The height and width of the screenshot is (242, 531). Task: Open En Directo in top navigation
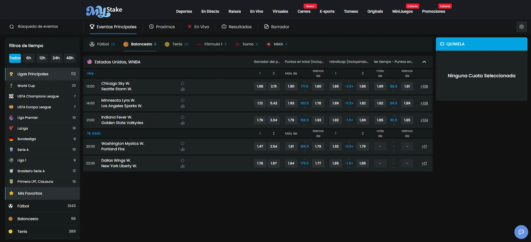(210, 11)
